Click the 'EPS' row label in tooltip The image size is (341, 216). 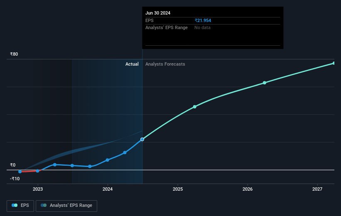(150, 20)
